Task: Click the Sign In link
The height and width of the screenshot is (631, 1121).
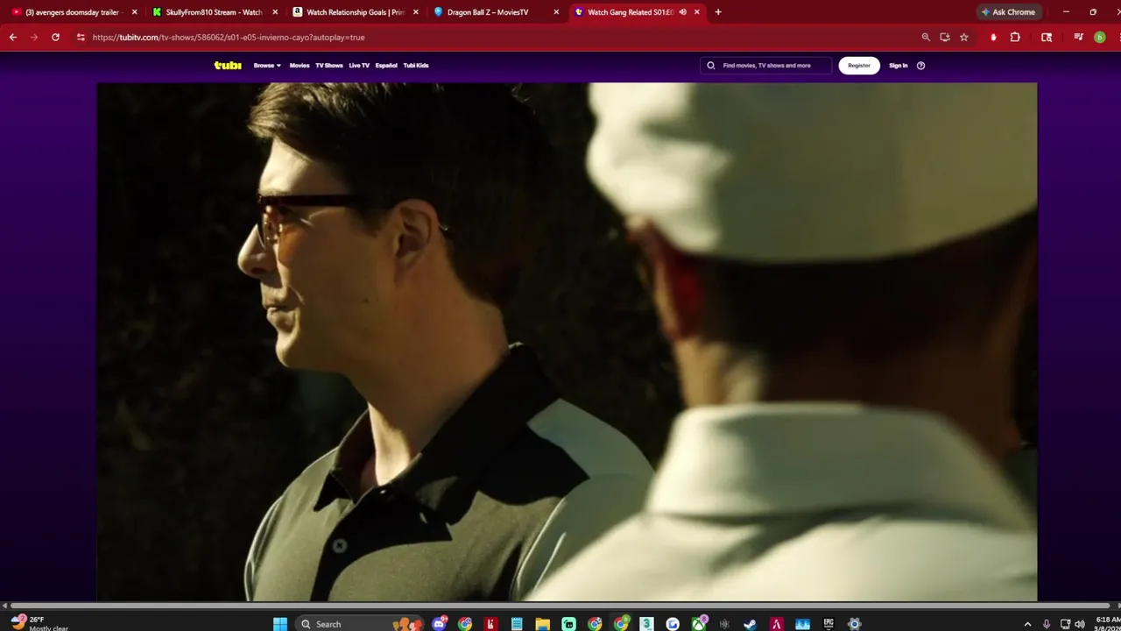Action: pyautogui.click(x=899, y=66)
